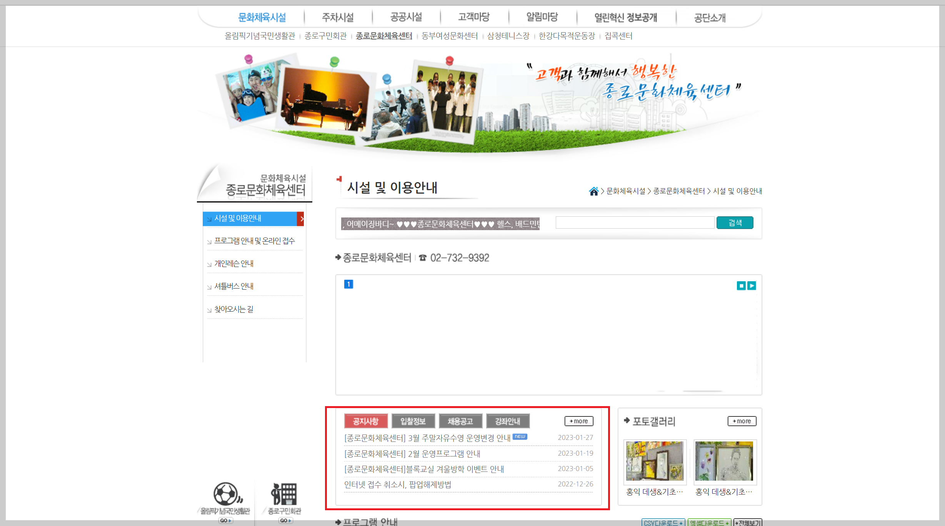Click slide number 1 indicator
Viewport: 945px width, 526px height.
[348, 284]
